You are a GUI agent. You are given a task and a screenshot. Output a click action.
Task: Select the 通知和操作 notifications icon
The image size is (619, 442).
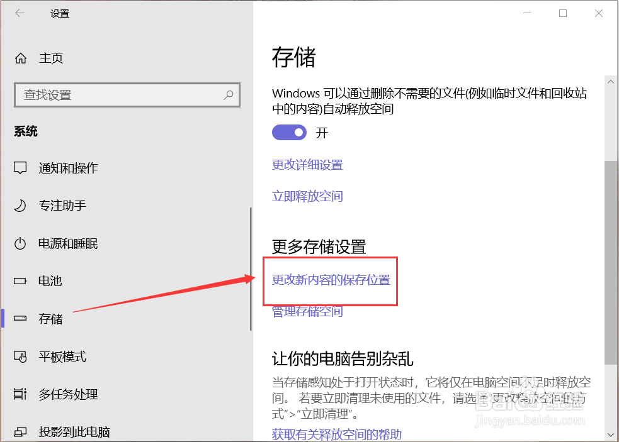click(x=21, y=168)
